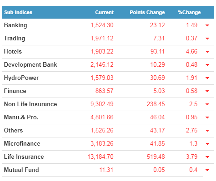Click the Microfinance down arrow icon
The height and width of the screenshot is (181, 216).
tap(207, 144)
